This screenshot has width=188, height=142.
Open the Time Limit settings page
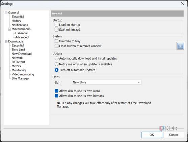[18, 49]
